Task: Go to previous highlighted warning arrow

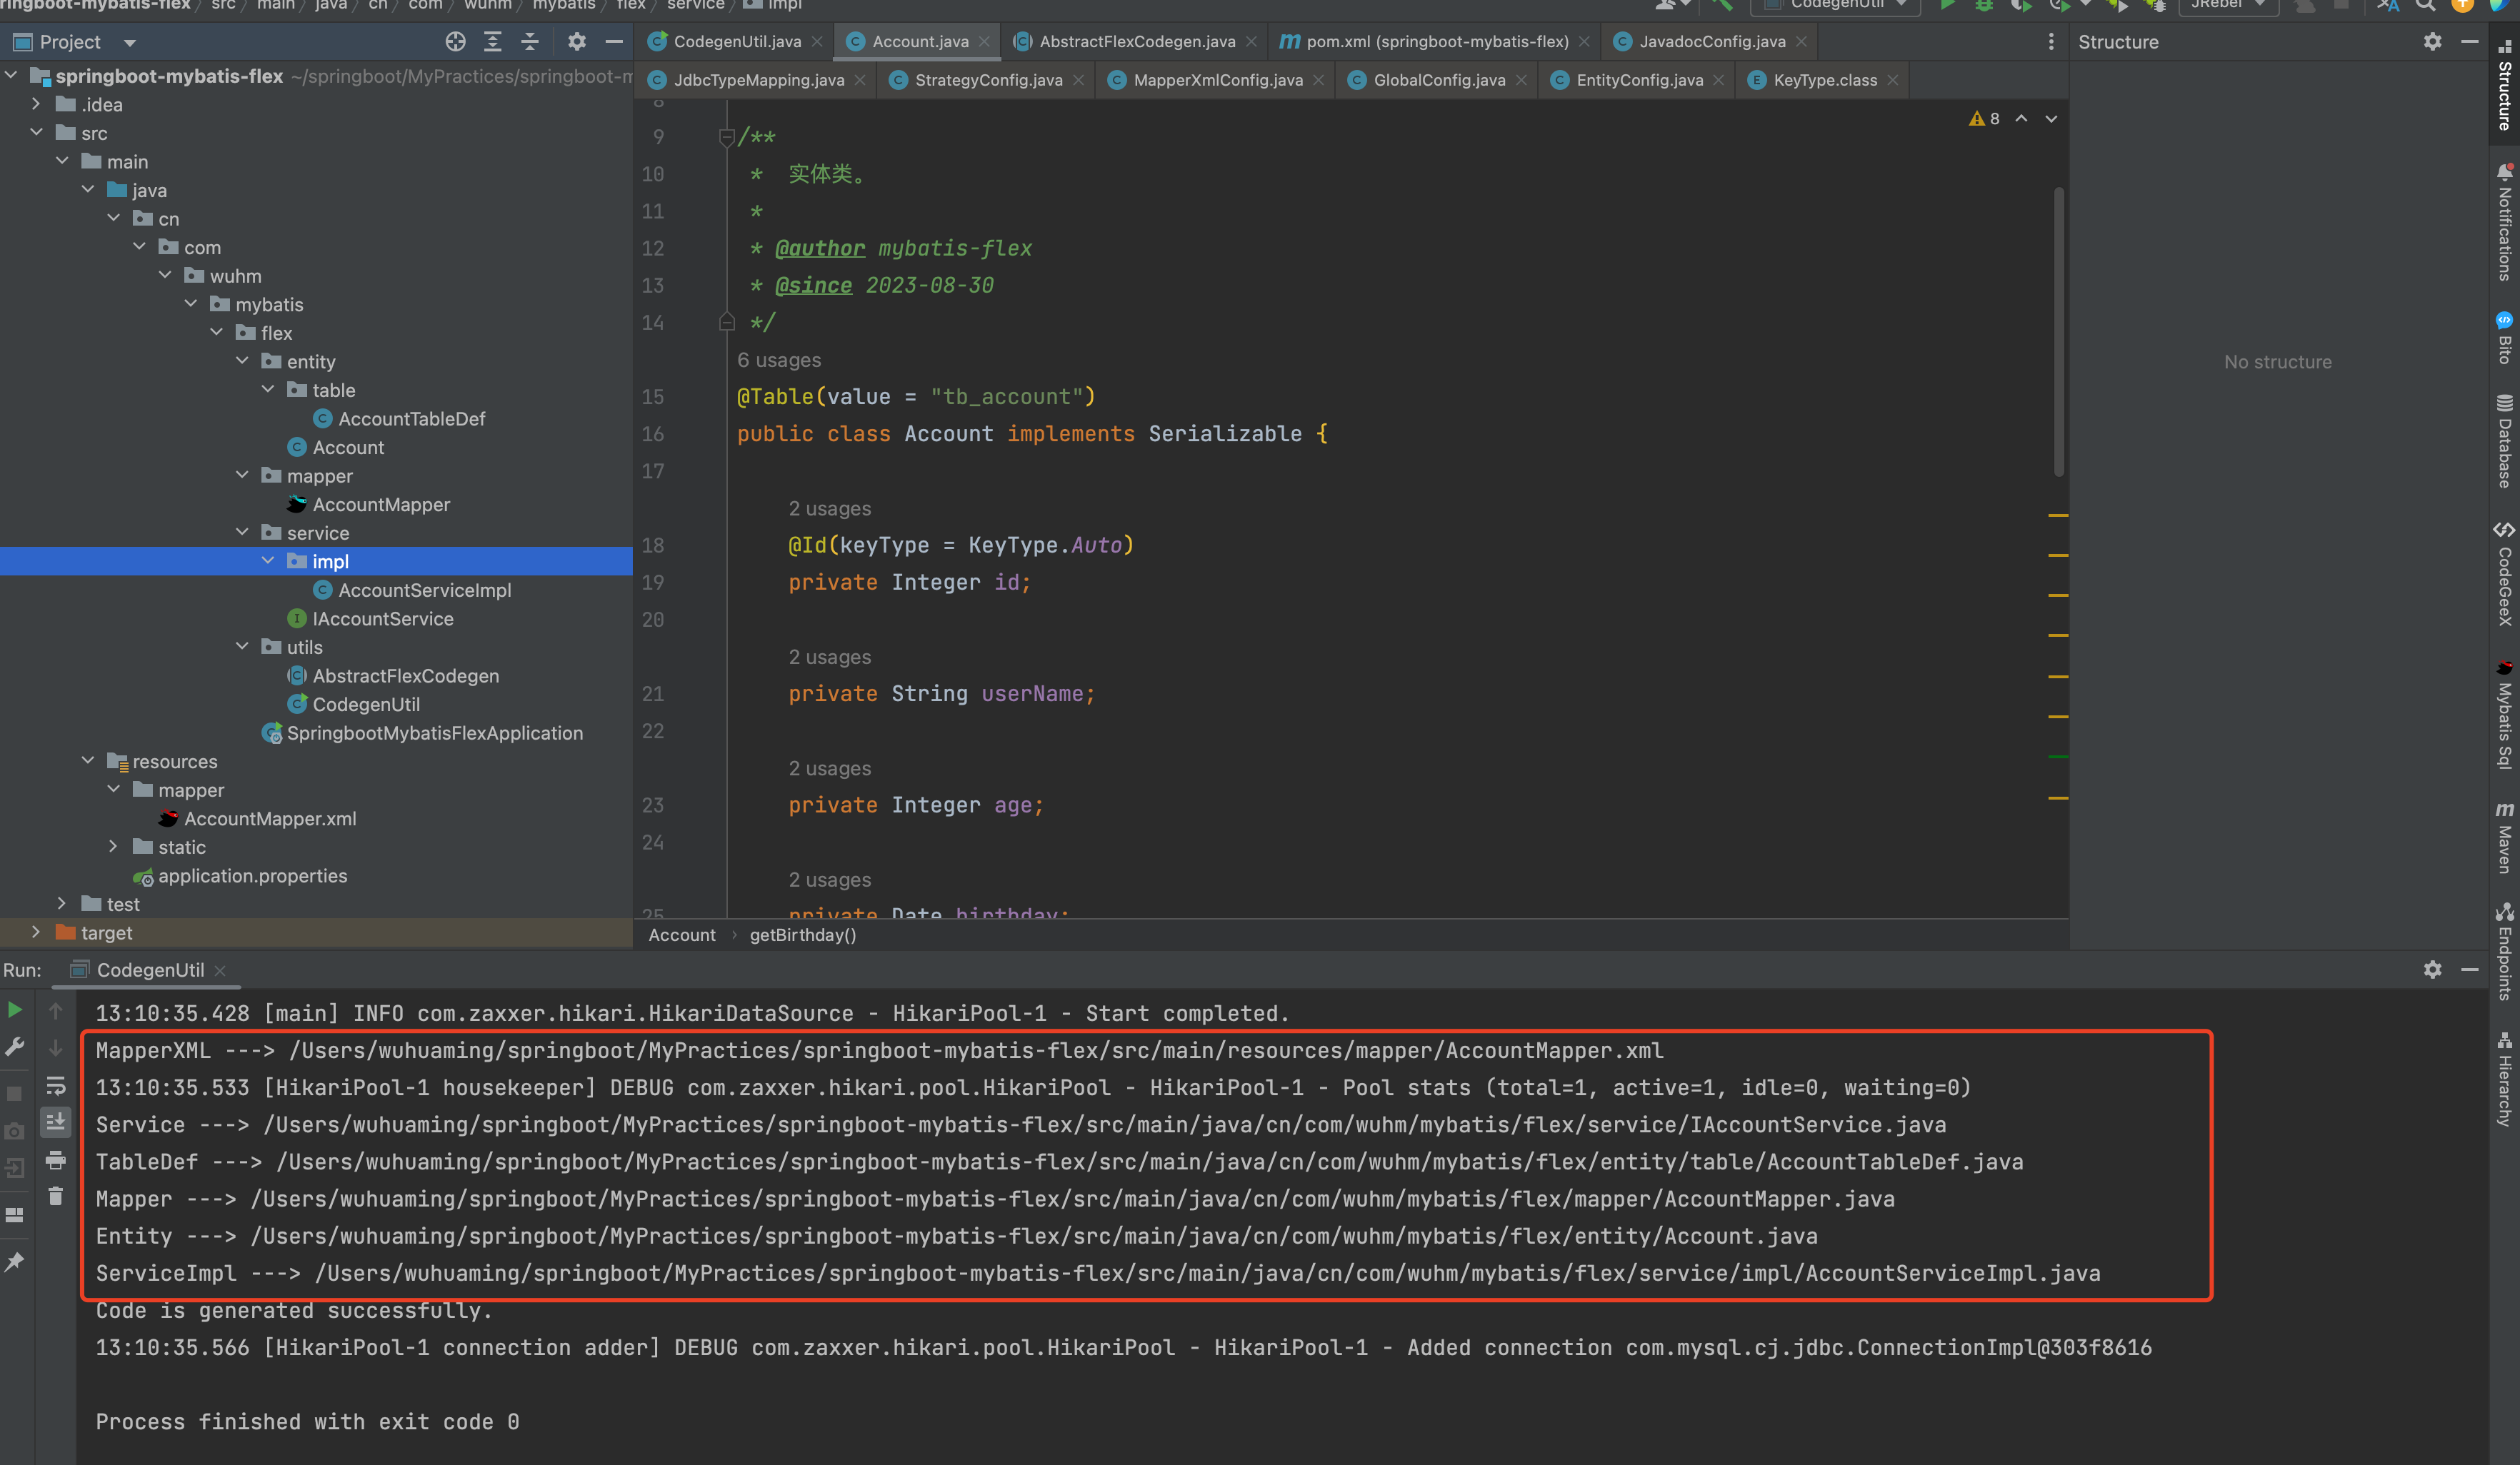Action: pyautogui.click(x=2021, y=119)
